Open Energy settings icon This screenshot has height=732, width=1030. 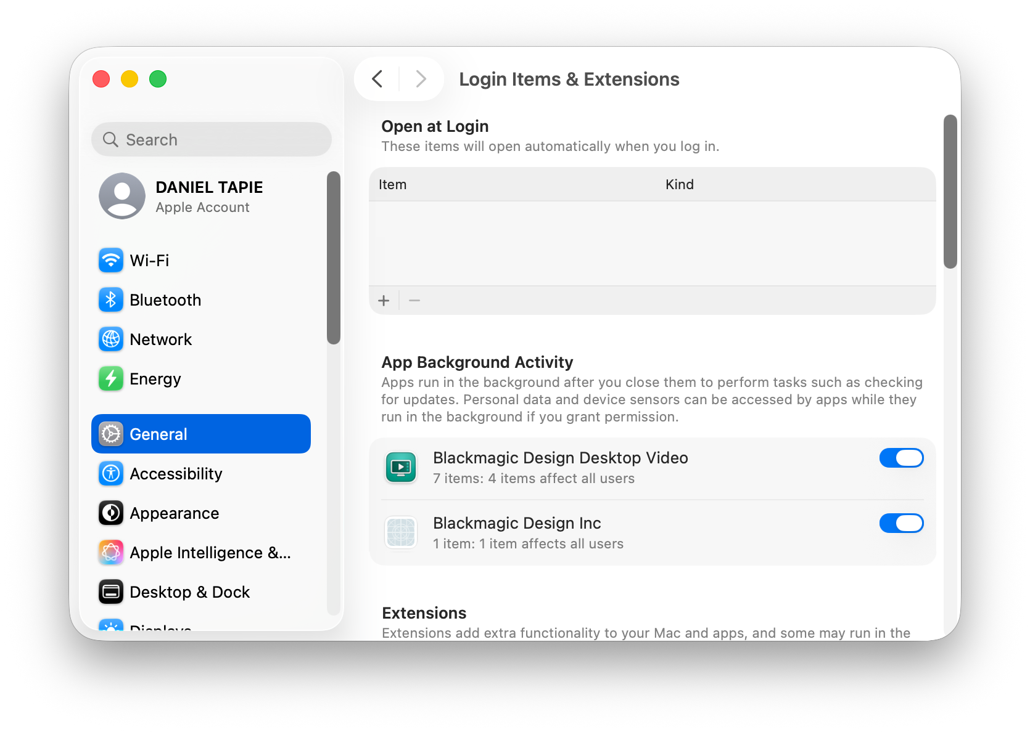[111, 379]
